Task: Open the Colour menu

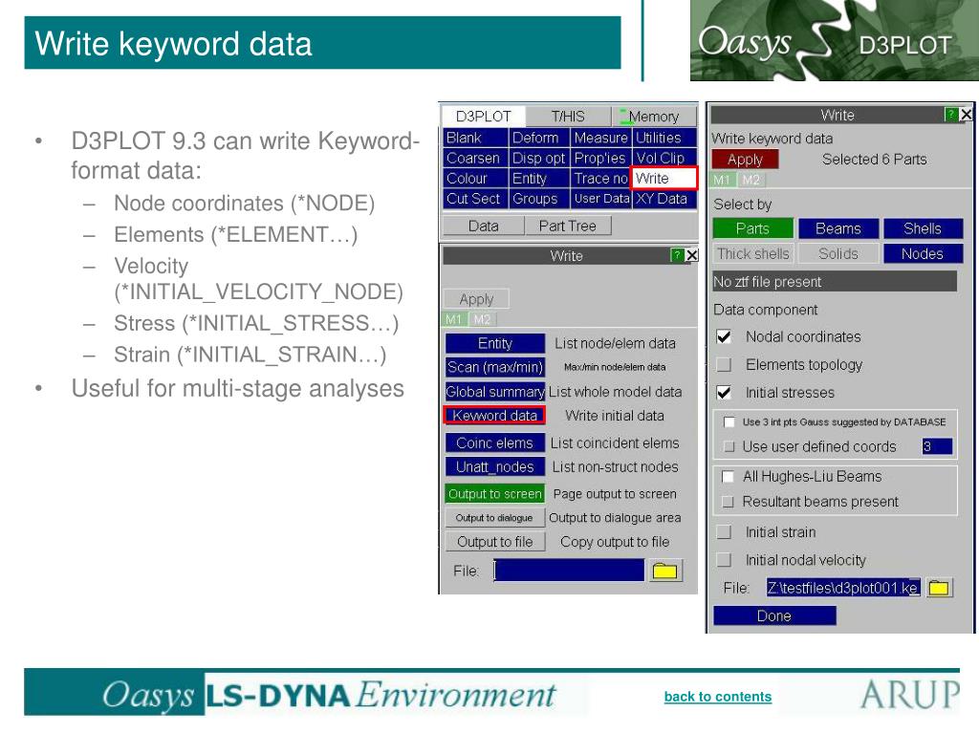Action: pos(475,179)
